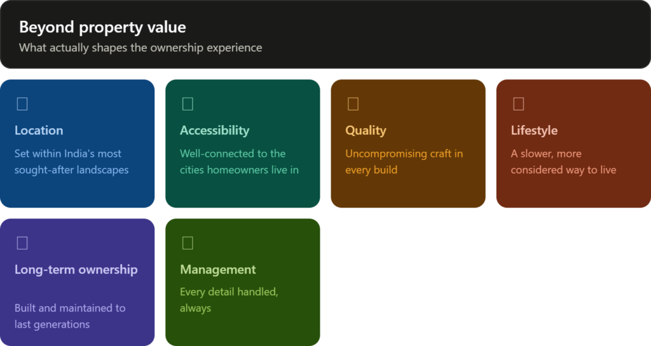
Task: Click the Management heading
Action: tap(218, 270)
